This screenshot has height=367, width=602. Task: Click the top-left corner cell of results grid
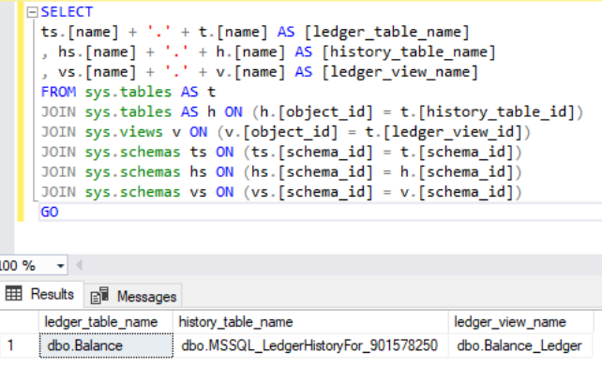point(19,322)
